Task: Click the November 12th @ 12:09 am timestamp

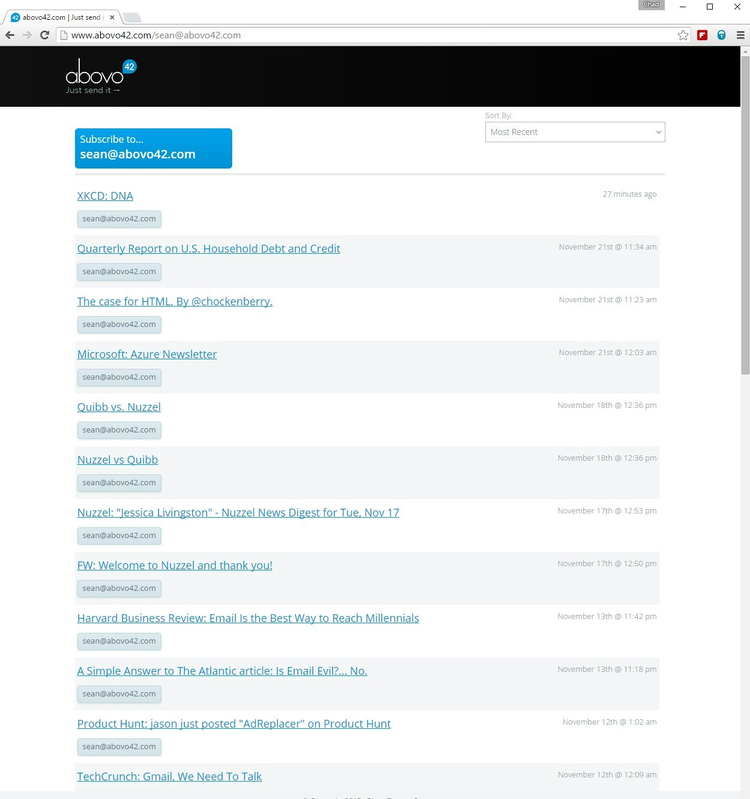Action: (607, 775)
